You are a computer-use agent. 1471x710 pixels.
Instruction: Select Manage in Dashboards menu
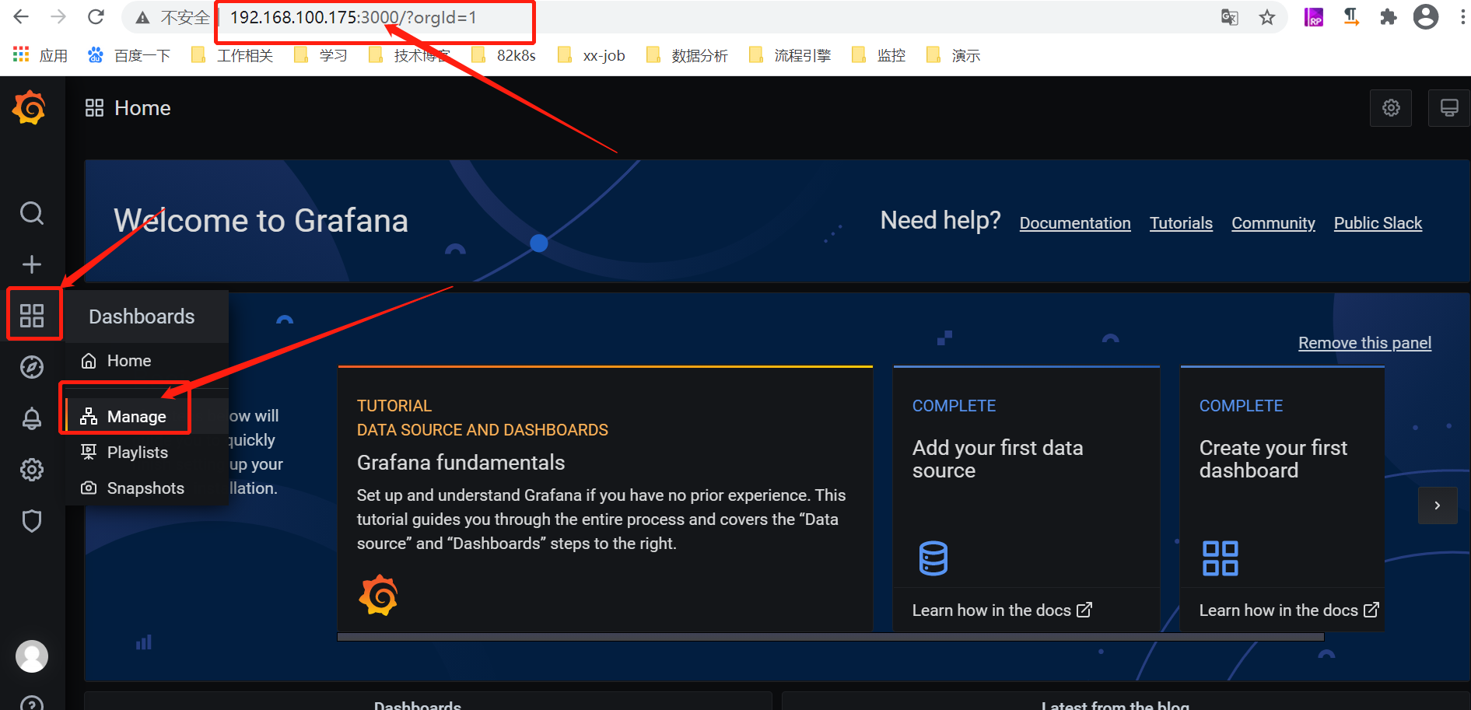(147, 417)
